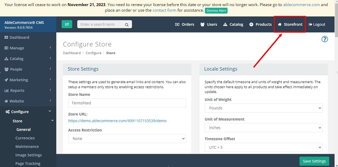Log out using the Logout link

click(x=317, y=24)
